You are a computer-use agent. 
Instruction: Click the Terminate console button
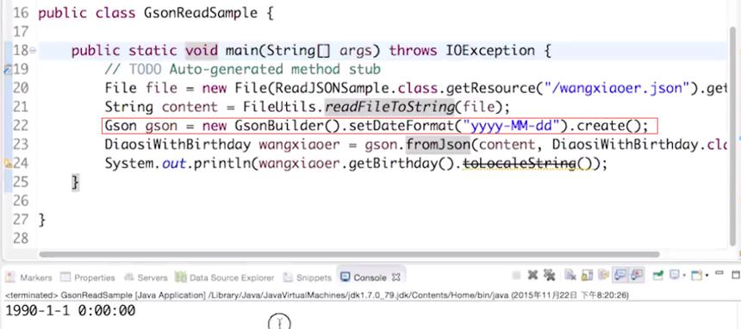[x=516, y=275]
